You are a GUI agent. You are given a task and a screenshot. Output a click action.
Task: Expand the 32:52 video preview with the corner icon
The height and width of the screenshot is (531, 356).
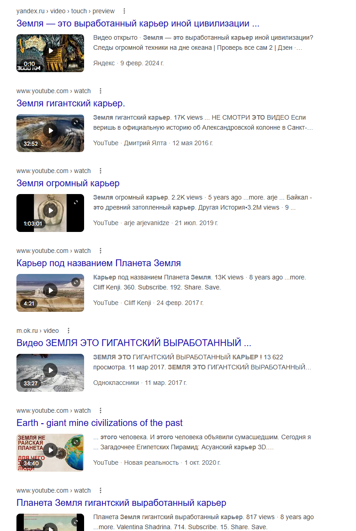[76, 122]
